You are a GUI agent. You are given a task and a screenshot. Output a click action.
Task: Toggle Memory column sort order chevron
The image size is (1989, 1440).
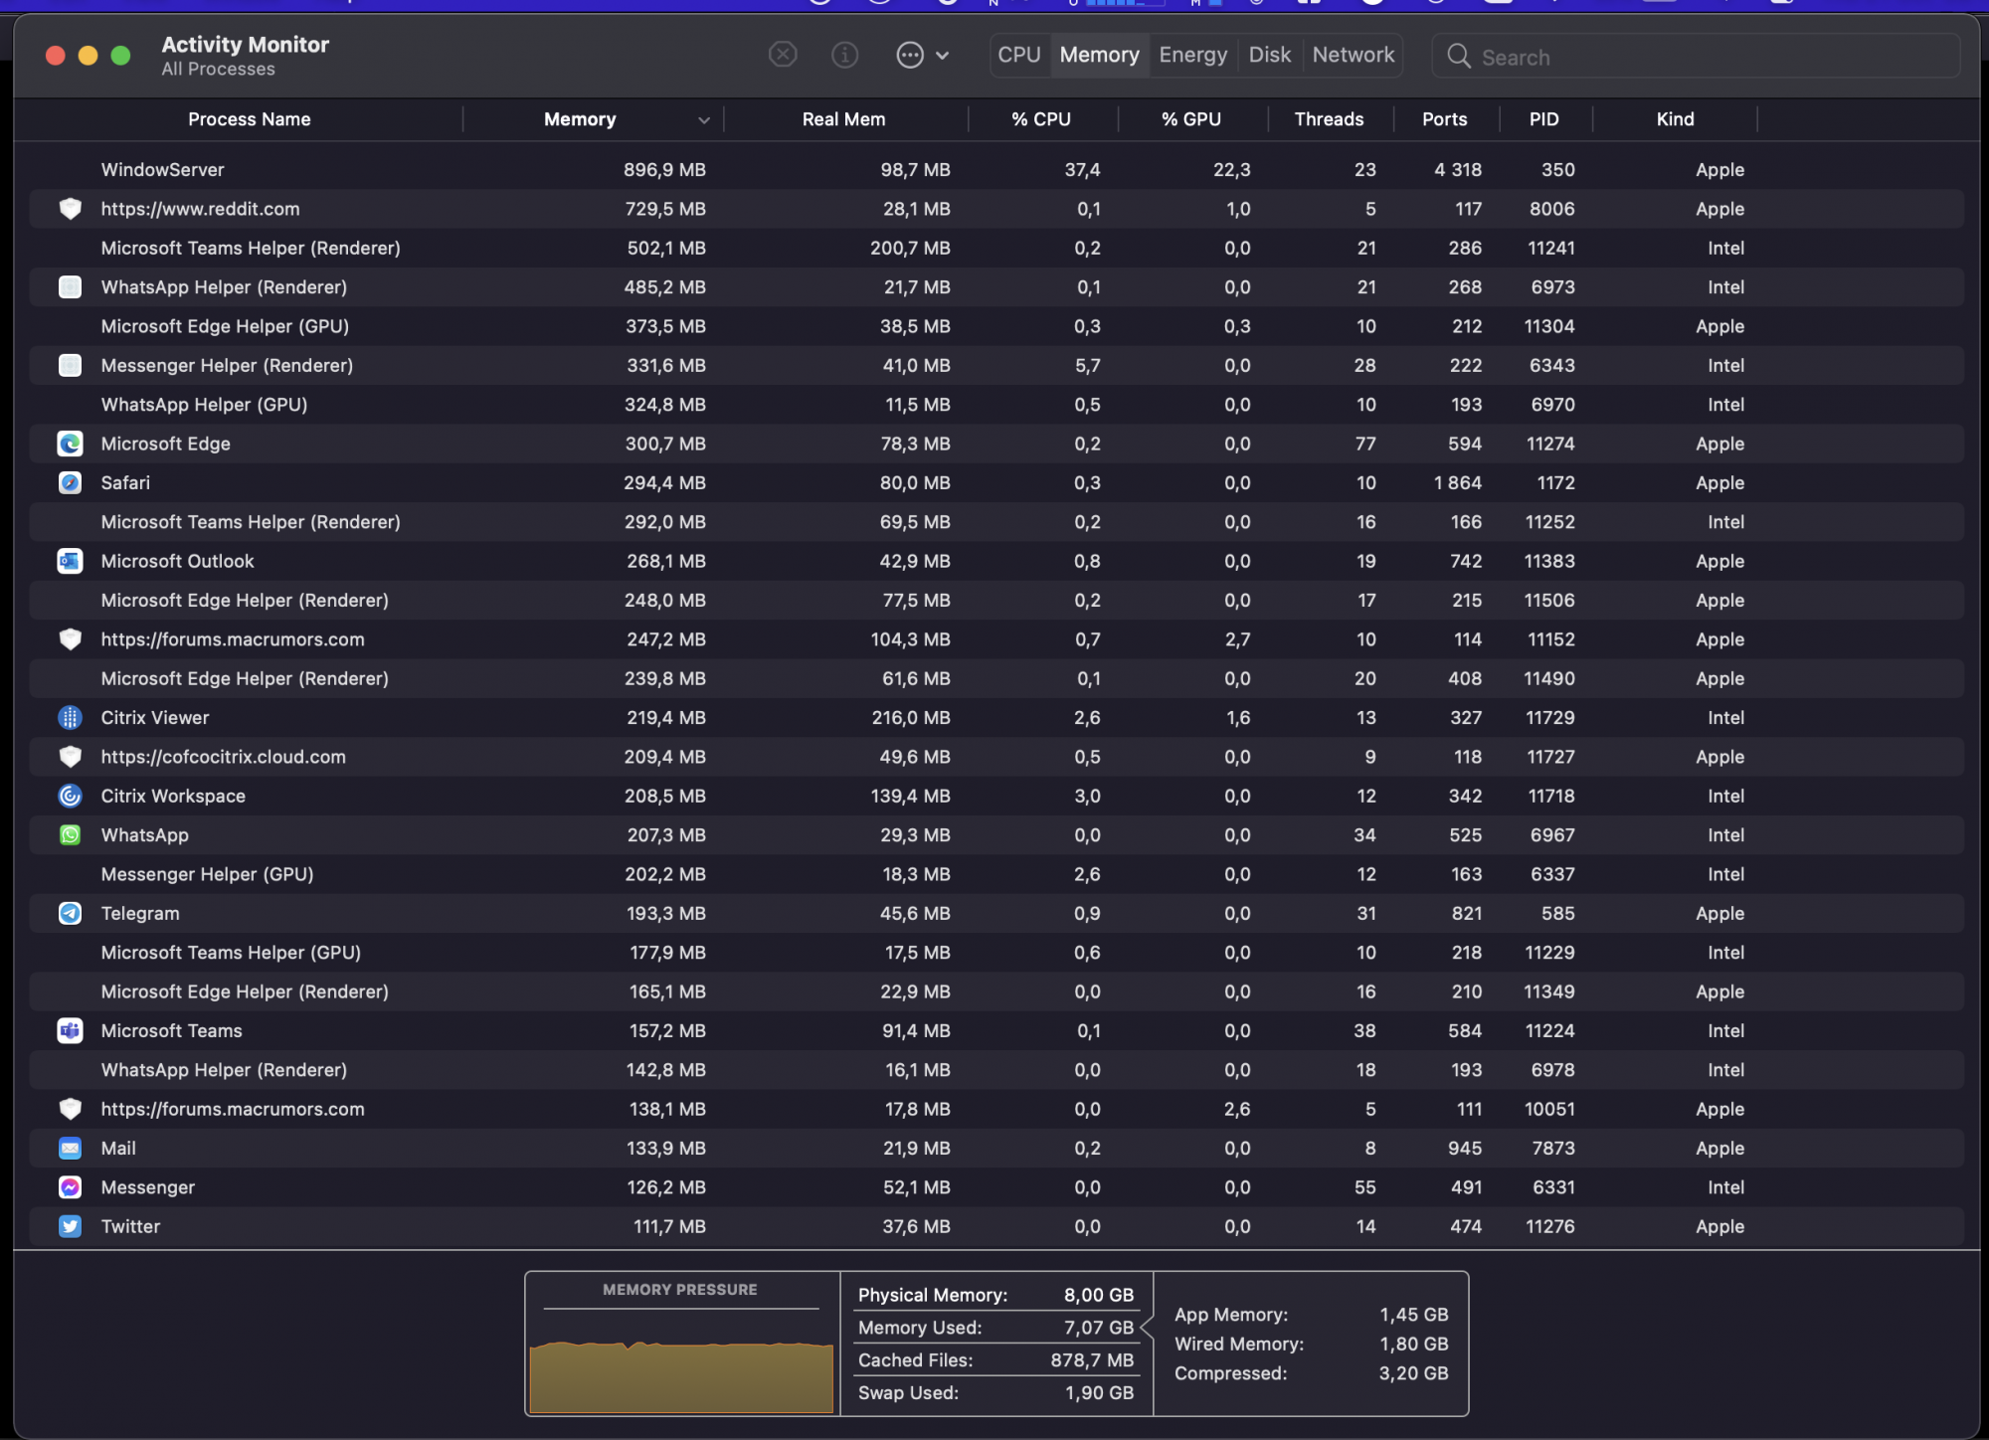[704, 120]
